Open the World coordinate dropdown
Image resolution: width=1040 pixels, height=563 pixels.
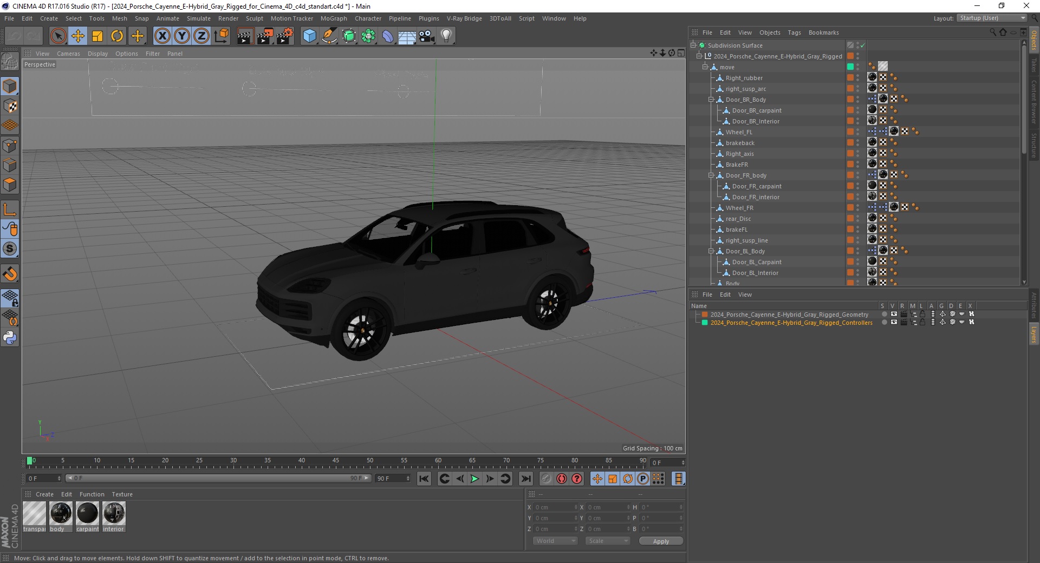[555, 541]
